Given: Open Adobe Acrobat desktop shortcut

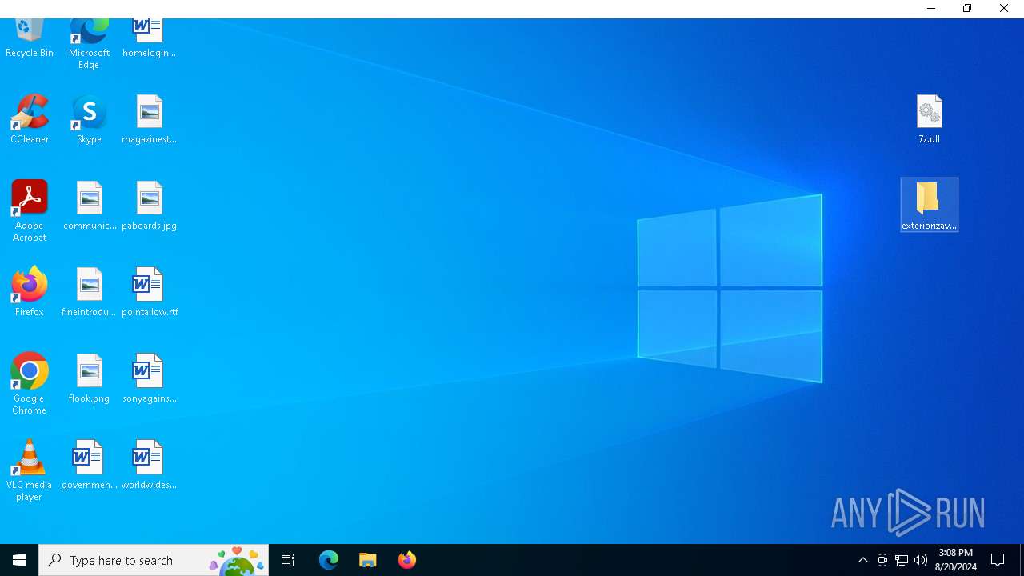Looking at the screenshot, I should [x=30, y=211].
